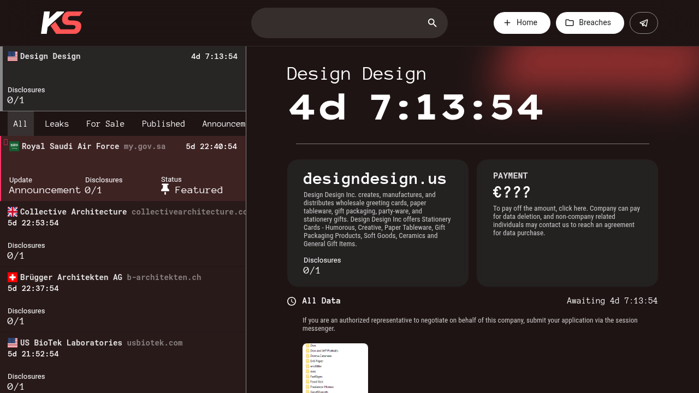Click the Announcement update value
This screenshot has height=393, width=699.
click(45, 190)
